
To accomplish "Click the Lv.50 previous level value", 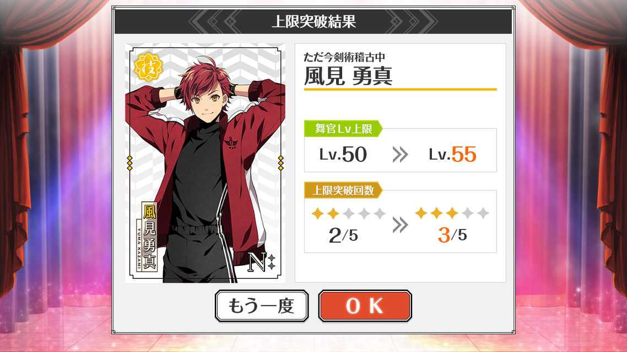I will (343, 155).
